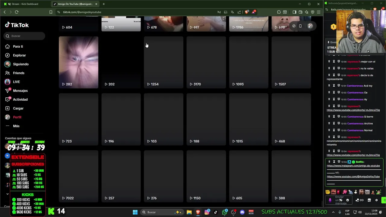Open the video with 7022 views

(x=78, y=176)
